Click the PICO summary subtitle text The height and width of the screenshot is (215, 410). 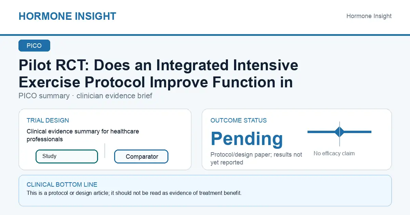click(85, 96)
